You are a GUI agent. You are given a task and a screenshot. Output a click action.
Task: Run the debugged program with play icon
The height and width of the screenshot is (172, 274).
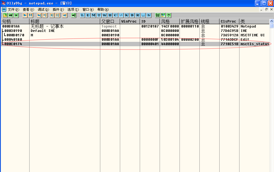click(25, 15)
